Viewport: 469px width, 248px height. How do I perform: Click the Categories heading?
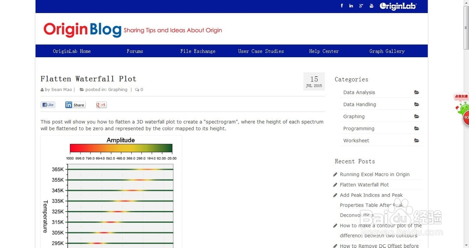tap(351, 79)
